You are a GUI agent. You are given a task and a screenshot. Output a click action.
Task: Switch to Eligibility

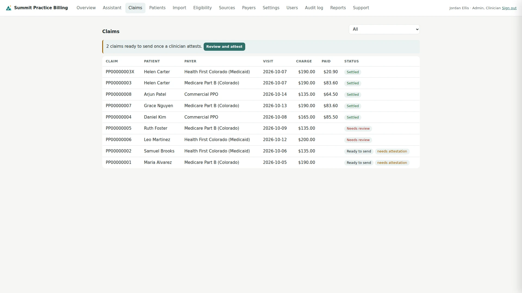203,8
